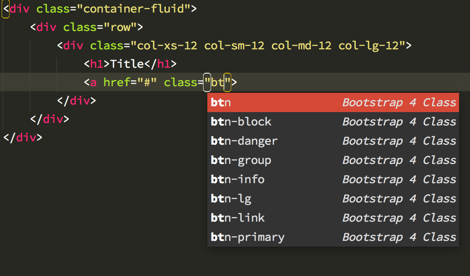Click the "col-xs-12" class name
470x276 pixels.
[167, 46]
